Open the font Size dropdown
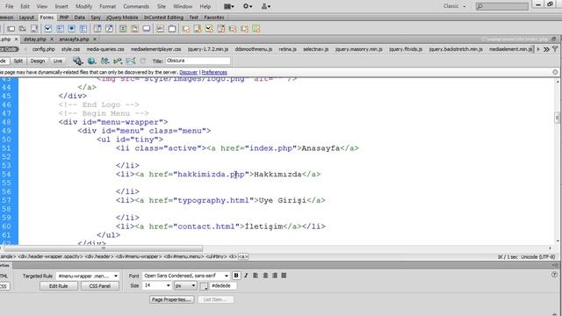The height and width of the screenshot is (316, 562). (168, 285)
